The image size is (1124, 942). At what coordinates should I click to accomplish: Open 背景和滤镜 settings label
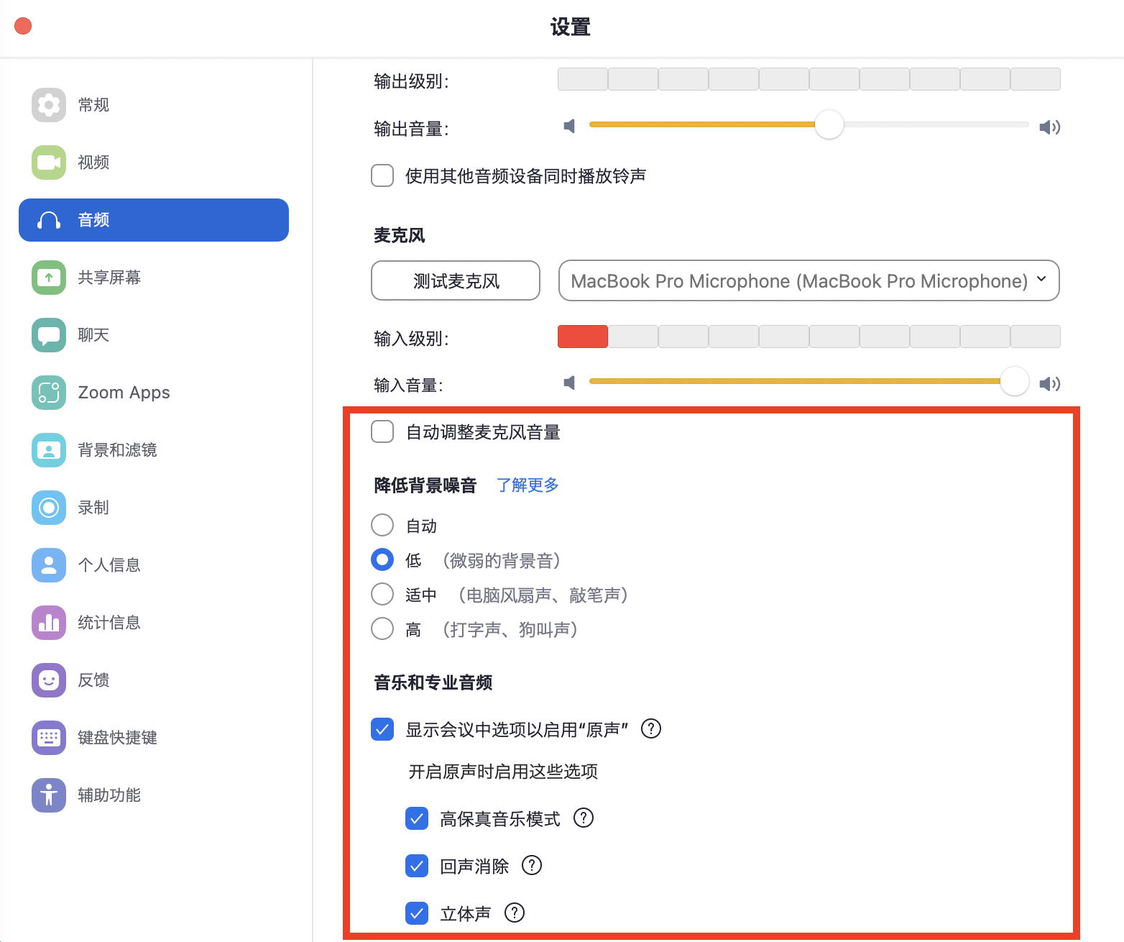[x=117, y=450]
